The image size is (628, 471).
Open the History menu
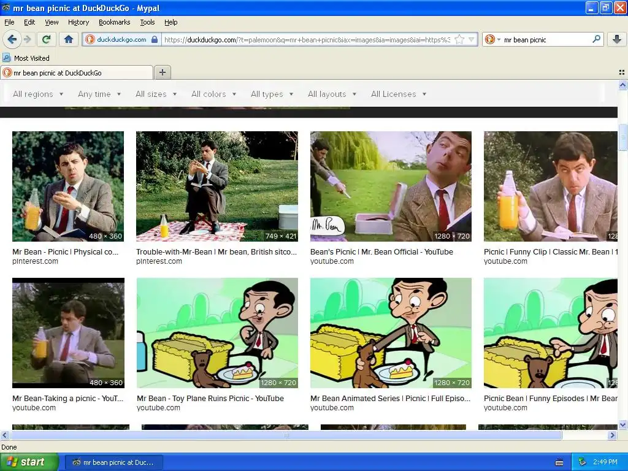point(78,22)
